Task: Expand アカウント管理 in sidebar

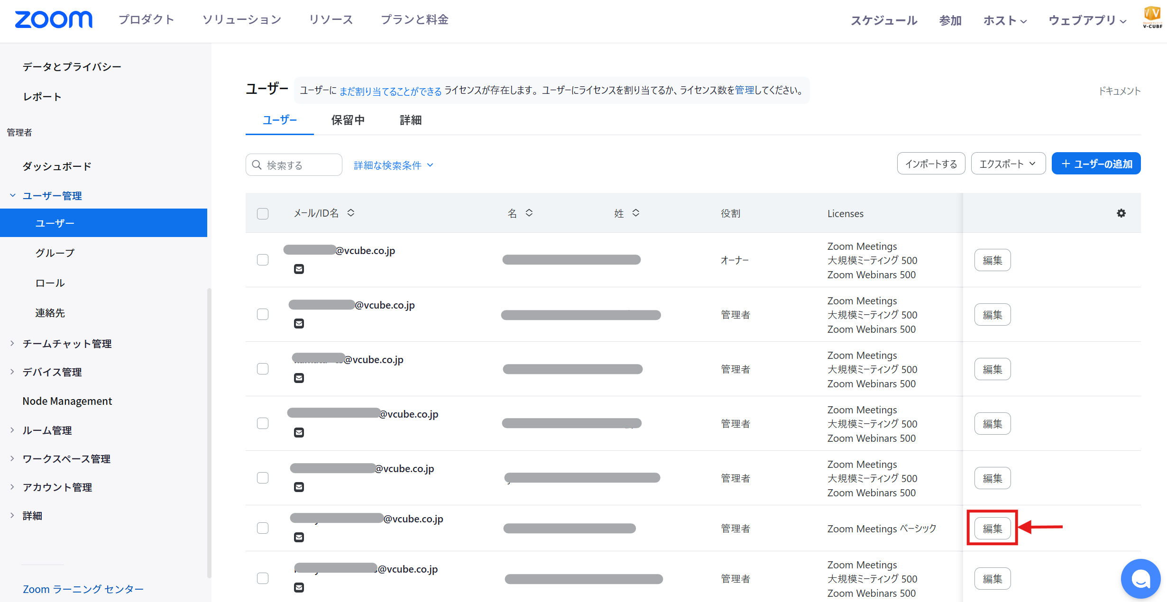Action: click(x=12, y=487)
